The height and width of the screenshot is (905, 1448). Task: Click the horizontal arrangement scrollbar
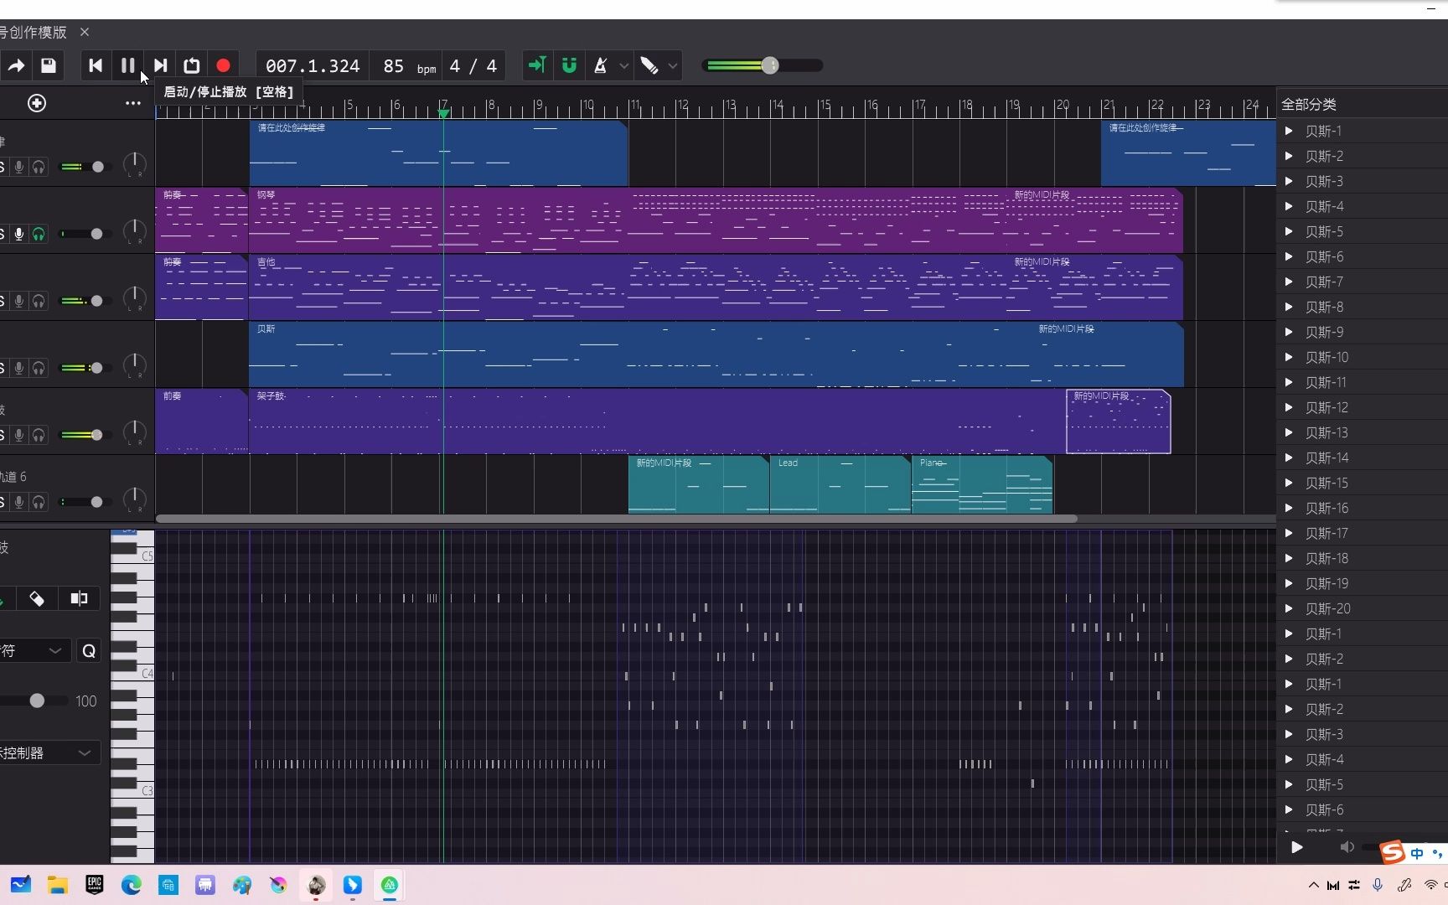point(616,519)
